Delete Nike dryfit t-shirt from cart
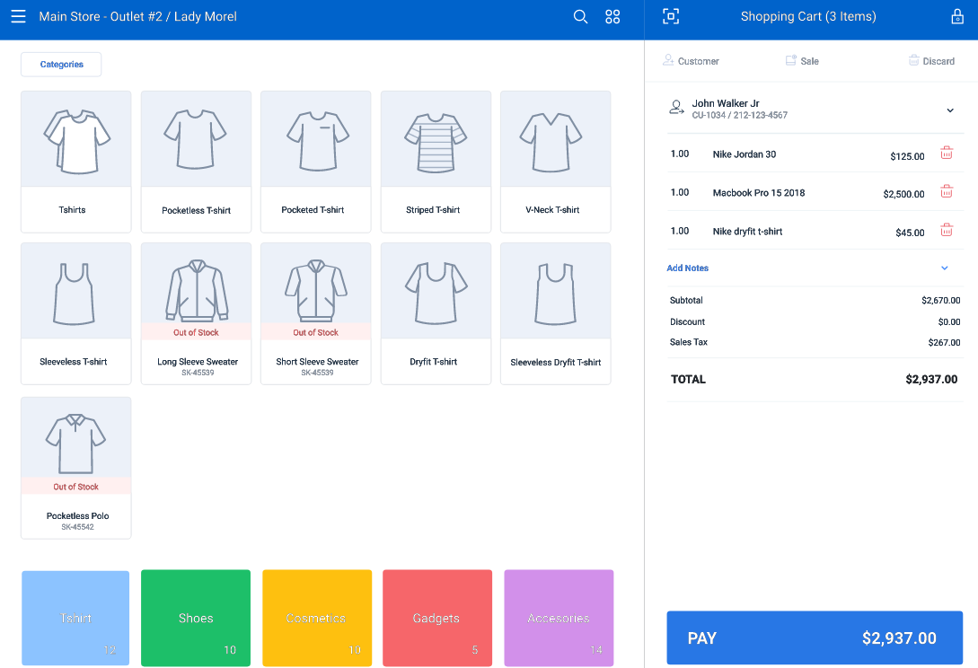This screenshot has height=668, width=978. (947, 230)
